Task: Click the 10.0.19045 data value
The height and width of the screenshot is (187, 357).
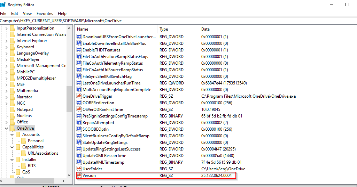Action: (x=211, y=109)
